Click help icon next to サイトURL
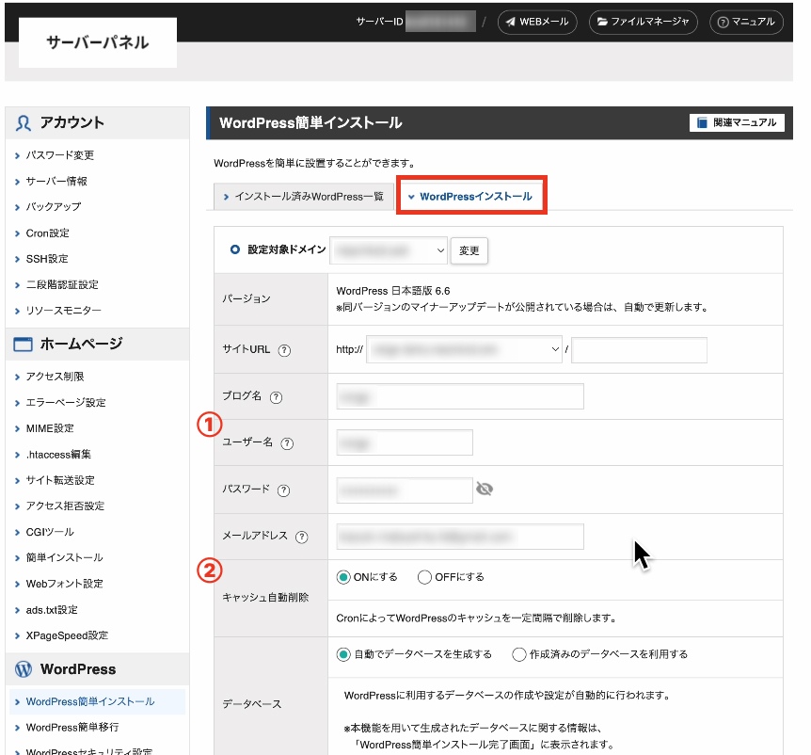The width and height of the screenshot is (811, 755). pyautogui.click(x=284, y=350)
